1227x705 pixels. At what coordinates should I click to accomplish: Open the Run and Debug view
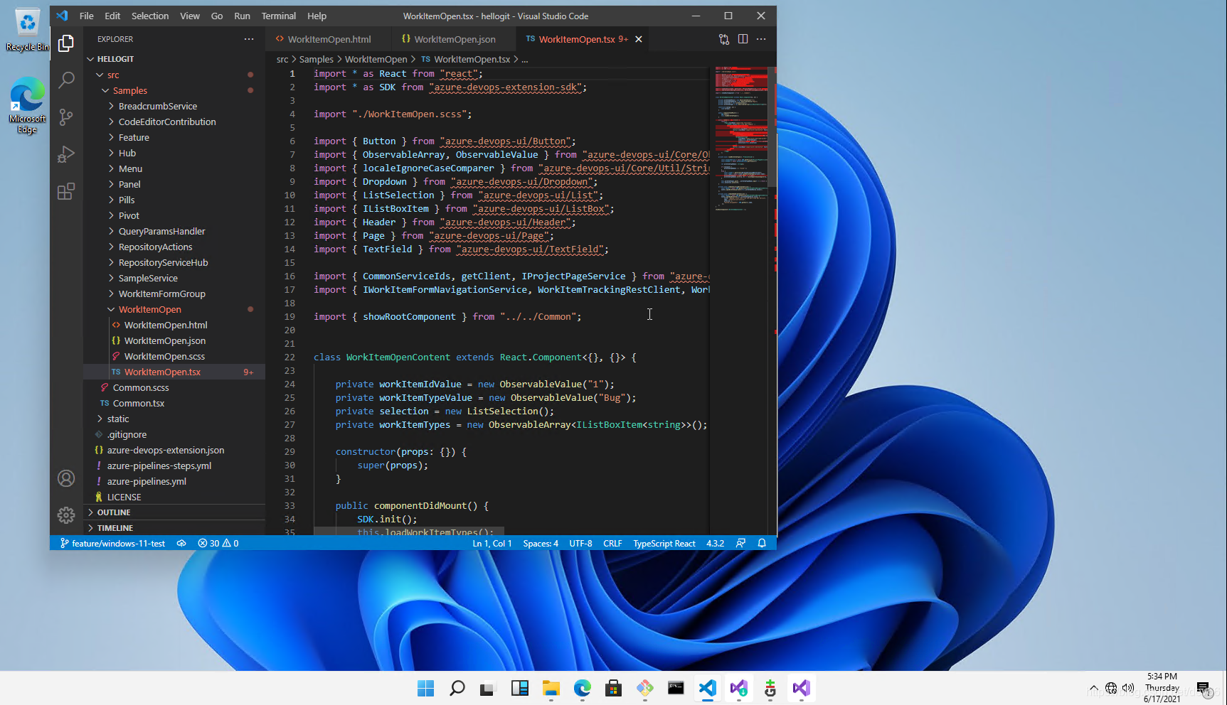66,154
